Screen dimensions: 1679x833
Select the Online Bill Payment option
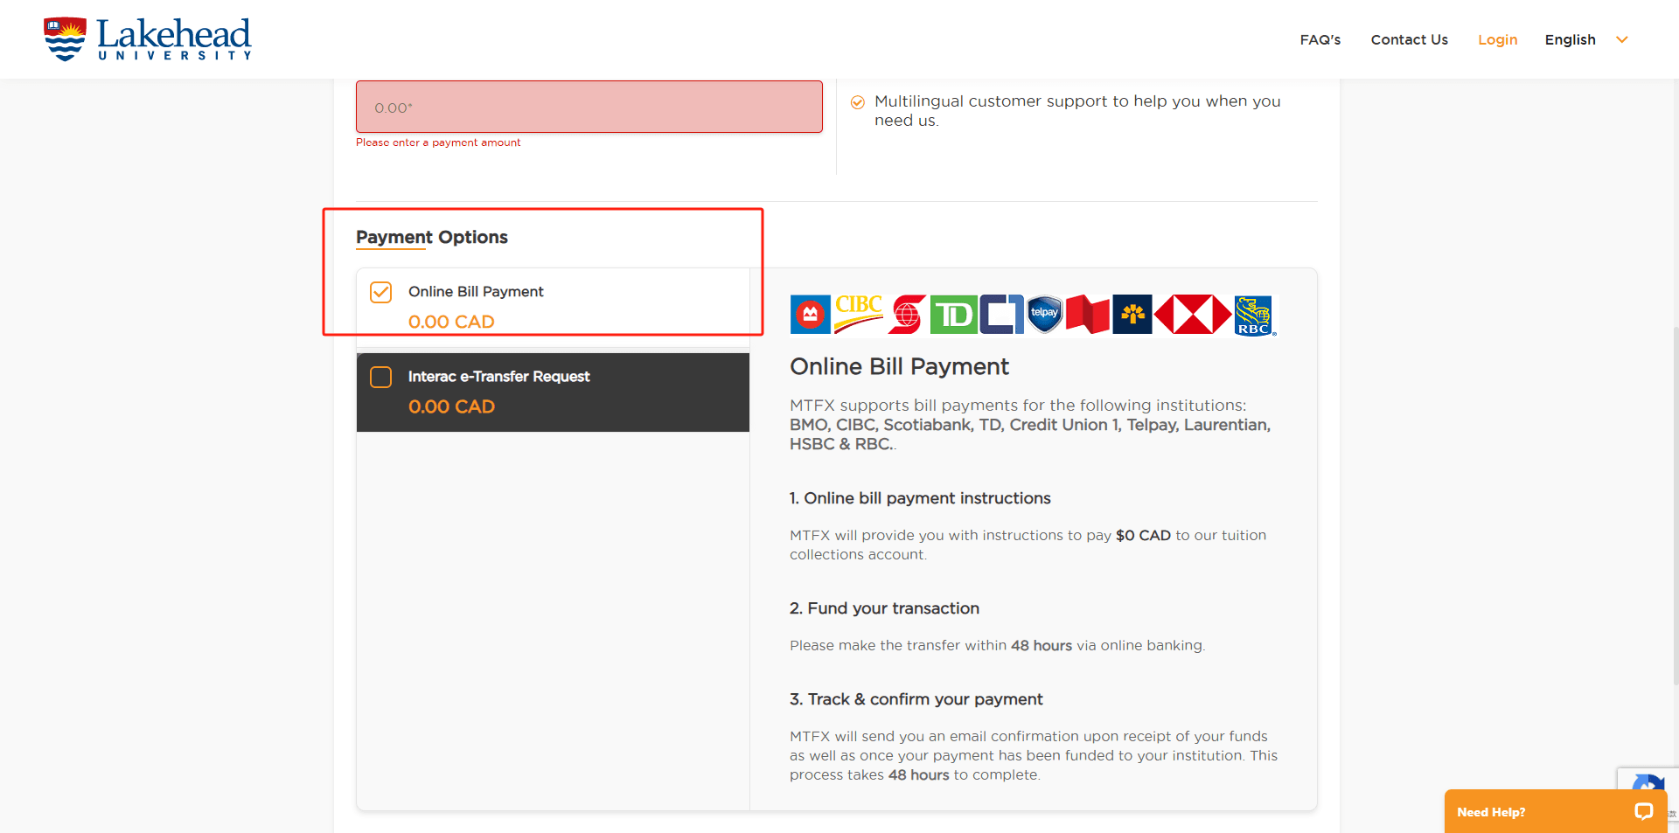click(553, 307)
